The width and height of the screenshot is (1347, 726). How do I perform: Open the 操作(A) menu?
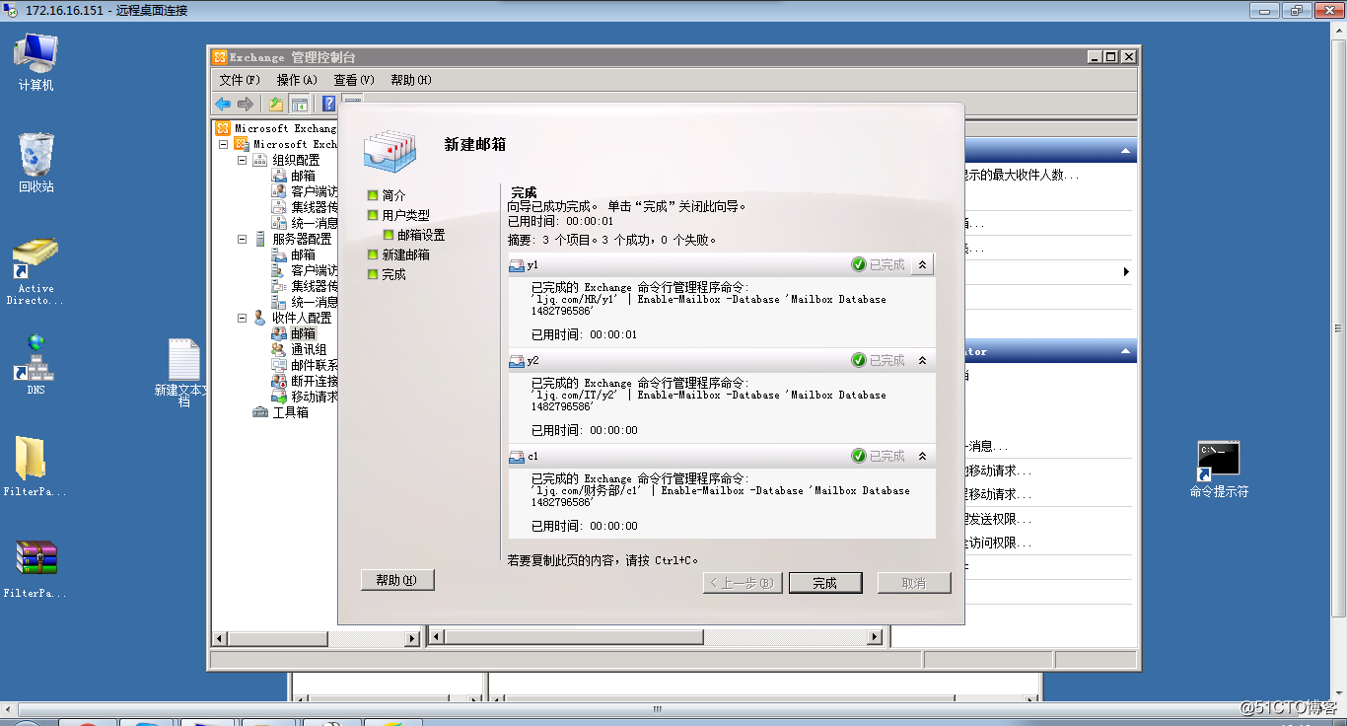click(297, 80)
